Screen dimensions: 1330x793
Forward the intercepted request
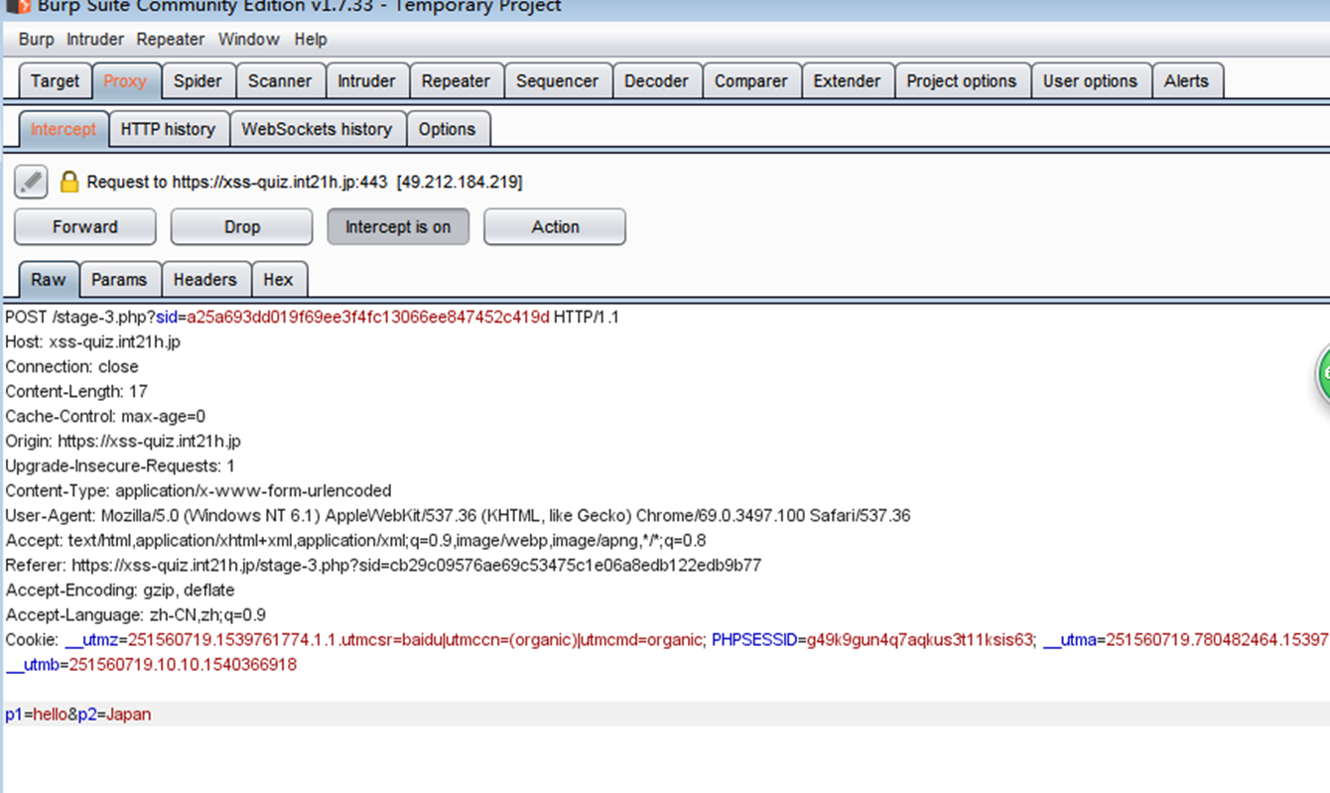(x=85, y=226)
